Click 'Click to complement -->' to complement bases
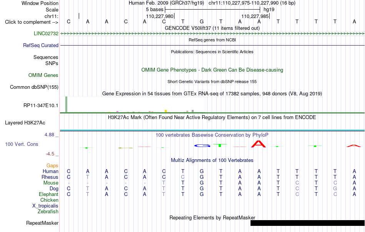This screenshot has height=232, width=365. click(32, 22)
